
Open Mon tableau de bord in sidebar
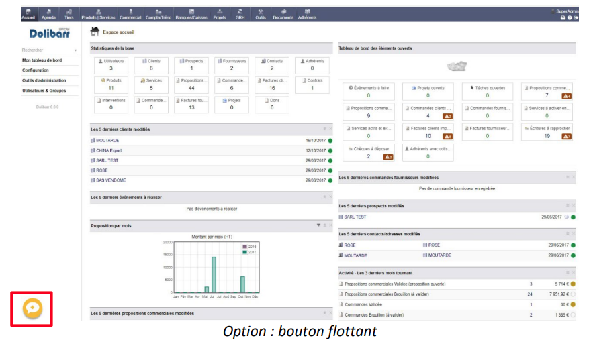coord(42,60)
